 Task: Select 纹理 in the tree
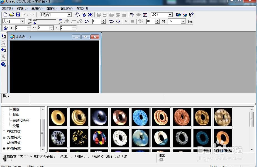pos(16,126)
